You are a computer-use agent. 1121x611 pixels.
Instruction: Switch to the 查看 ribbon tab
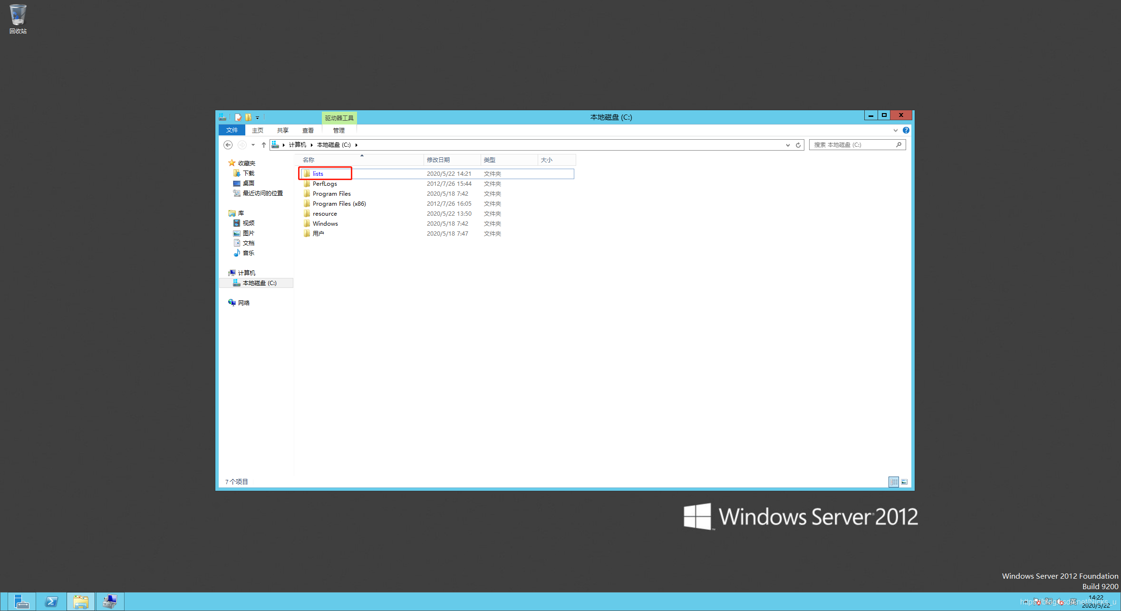[x=308, y=130]
